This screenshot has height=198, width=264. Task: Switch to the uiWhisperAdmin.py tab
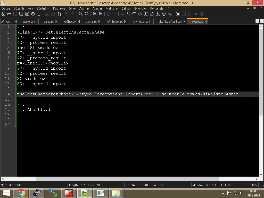(171, 21)
